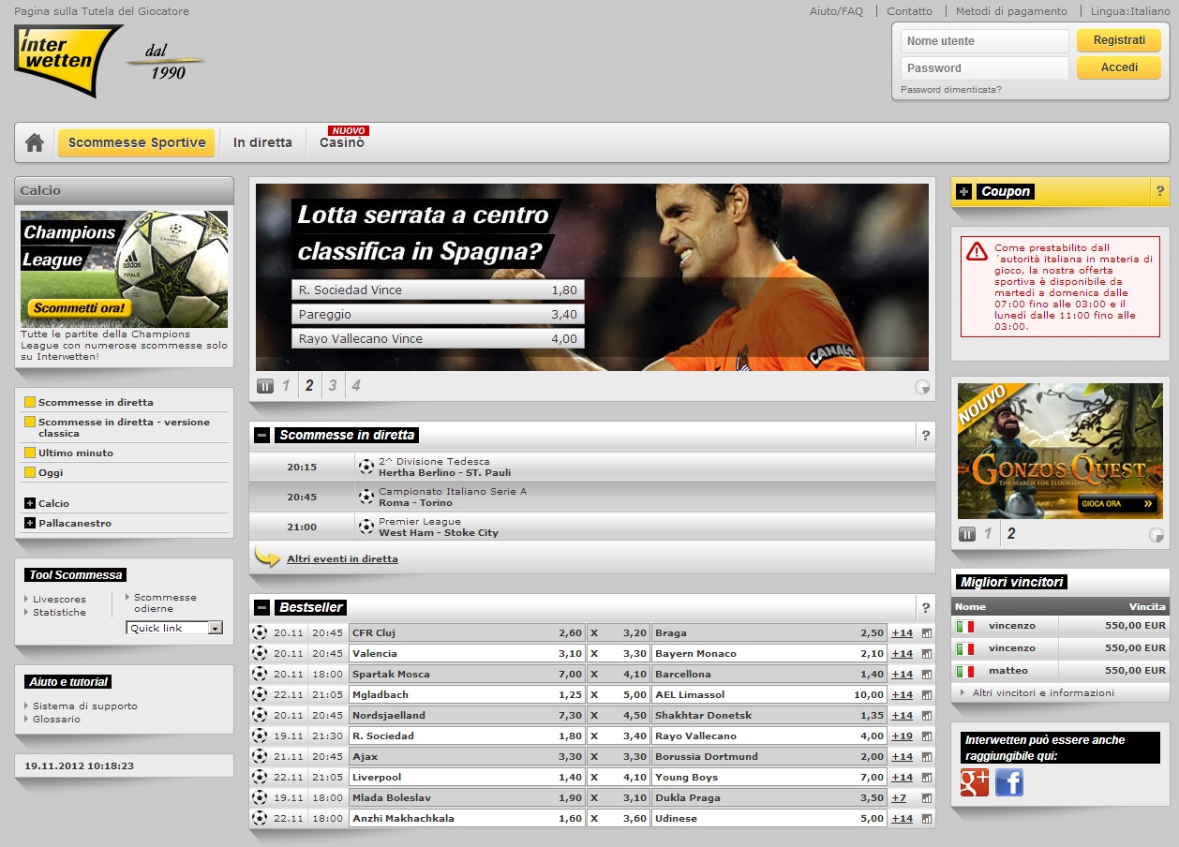Expand the Coupon panel
The height and width of the screenshot is (847, 1179).
(963, 191)
